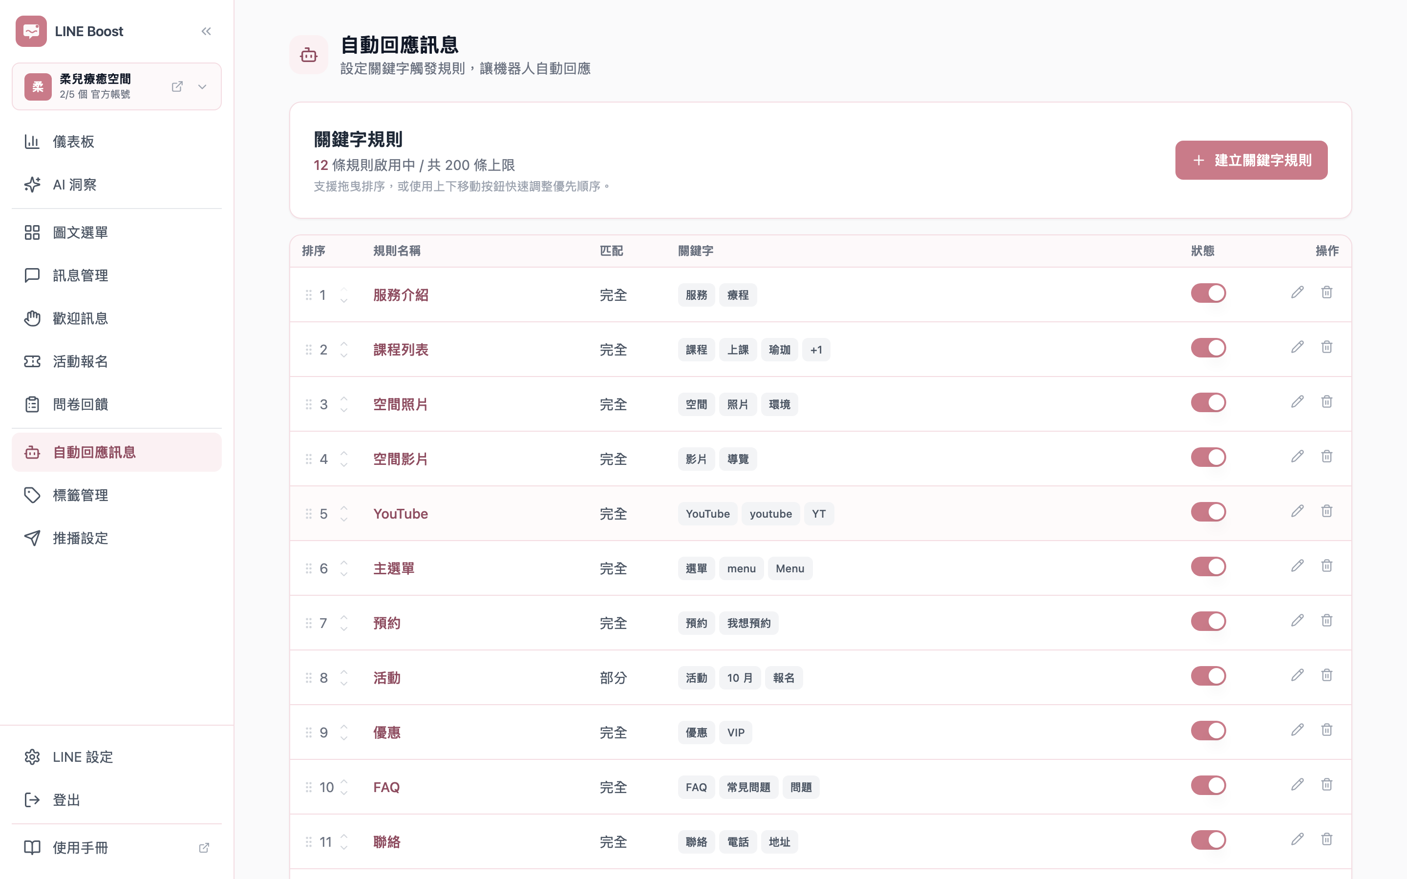1407x879 pixels.
Task: Go to AI 洞察 page
Action: [x=116, y=184]
